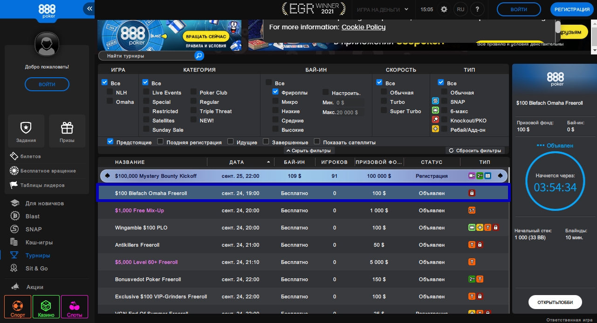Check the Показать сателлиты checkbox
This screenshot has width=597, height=323.
(x=317, y=141)
